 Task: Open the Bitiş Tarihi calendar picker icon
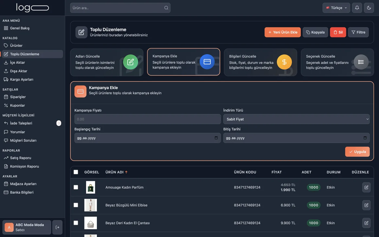coord(365,138)
